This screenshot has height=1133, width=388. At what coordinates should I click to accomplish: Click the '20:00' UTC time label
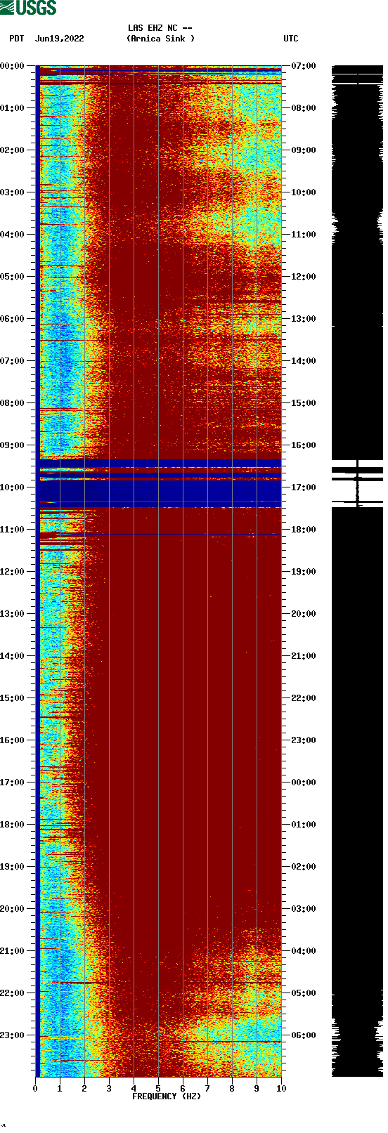pos(304,614)
